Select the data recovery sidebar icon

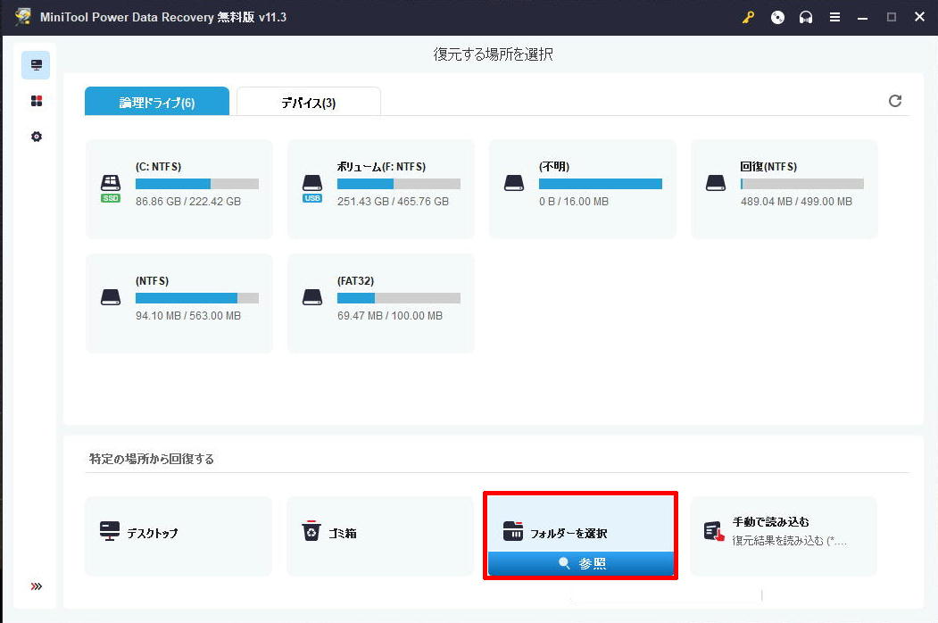coord(37,64)
